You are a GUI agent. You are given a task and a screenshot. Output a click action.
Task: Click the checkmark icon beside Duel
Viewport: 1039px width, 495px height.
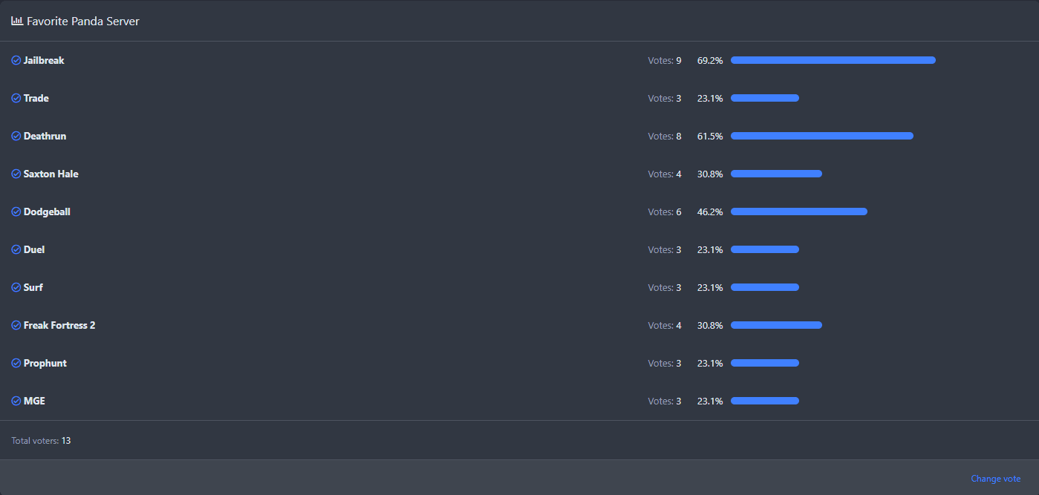click(x=16, y=249)
